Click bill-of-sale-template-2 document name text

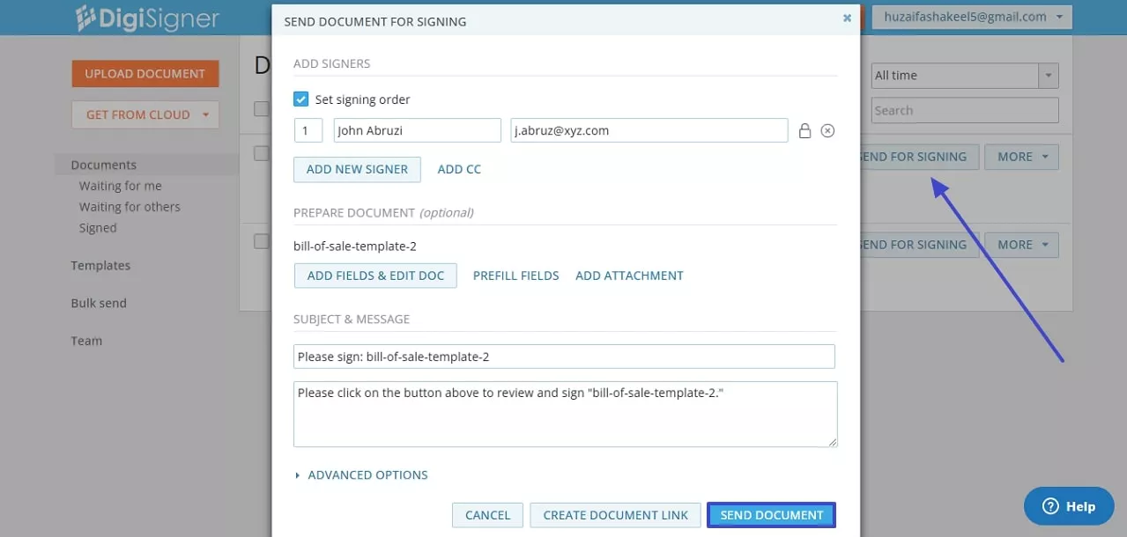click(354, 246)
